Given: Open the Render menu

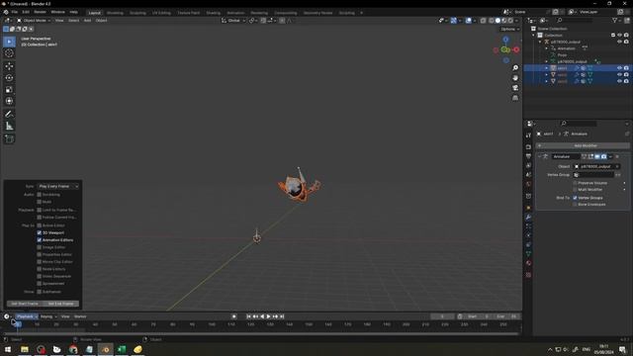Looking at the screenshot, I should tap(40, 13).
